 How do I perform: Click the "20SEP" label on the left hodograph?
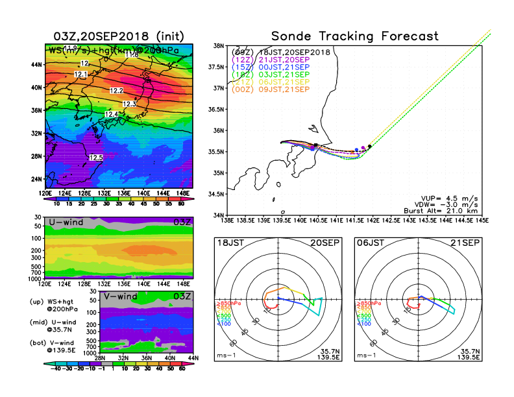point(325,243)
